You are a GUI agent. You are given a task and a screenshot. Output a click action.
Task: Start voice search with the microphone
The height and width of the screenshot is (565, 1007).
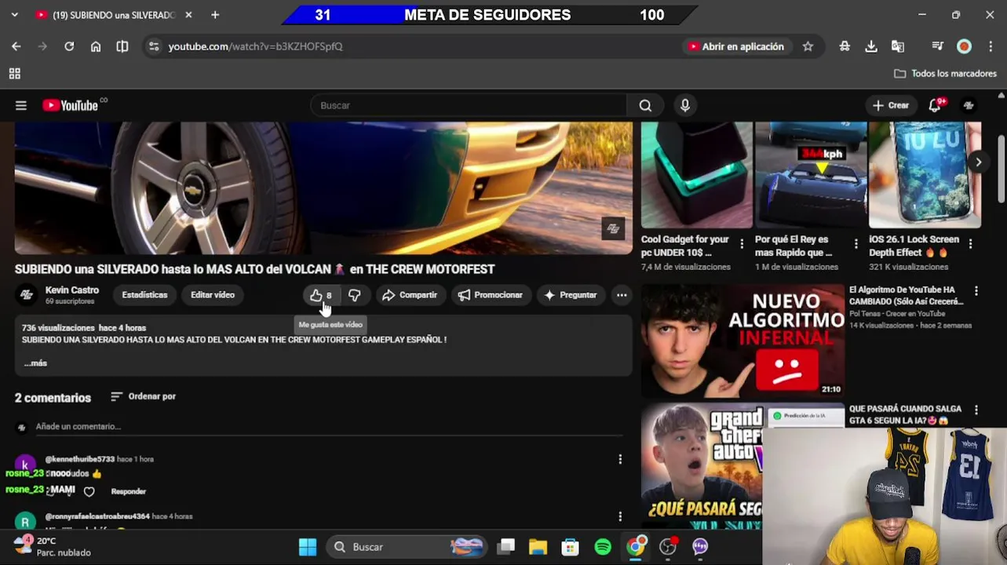[685, 105]
